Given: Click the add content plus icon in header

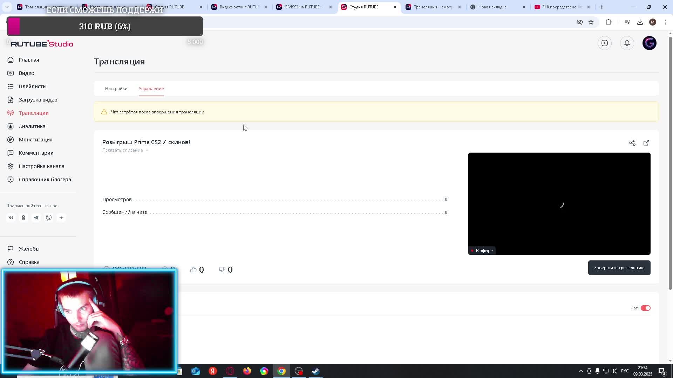Looking at the screenshot, I should [x=605, y=43].
